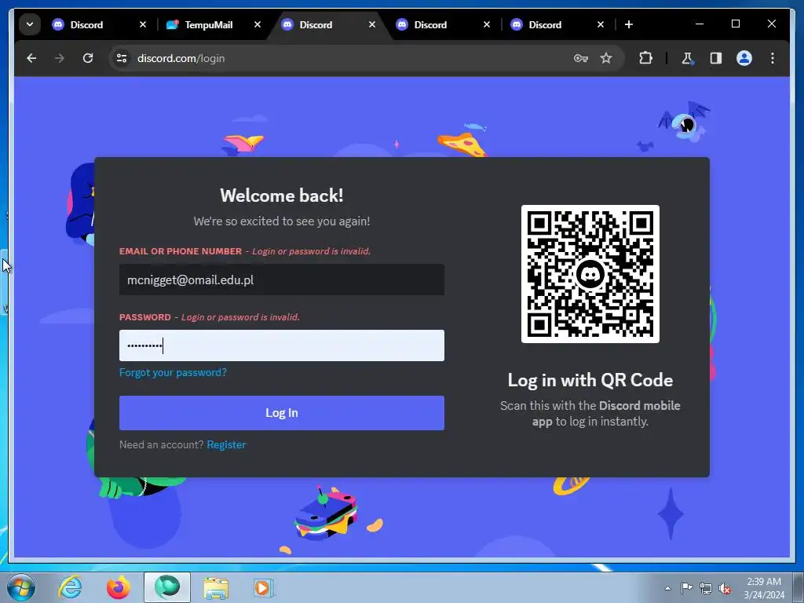The width and height of the screenshot is (804, 603).
Task: Close the fifth Discord tab
Action: pyautogui.click(x=601, y=24)
